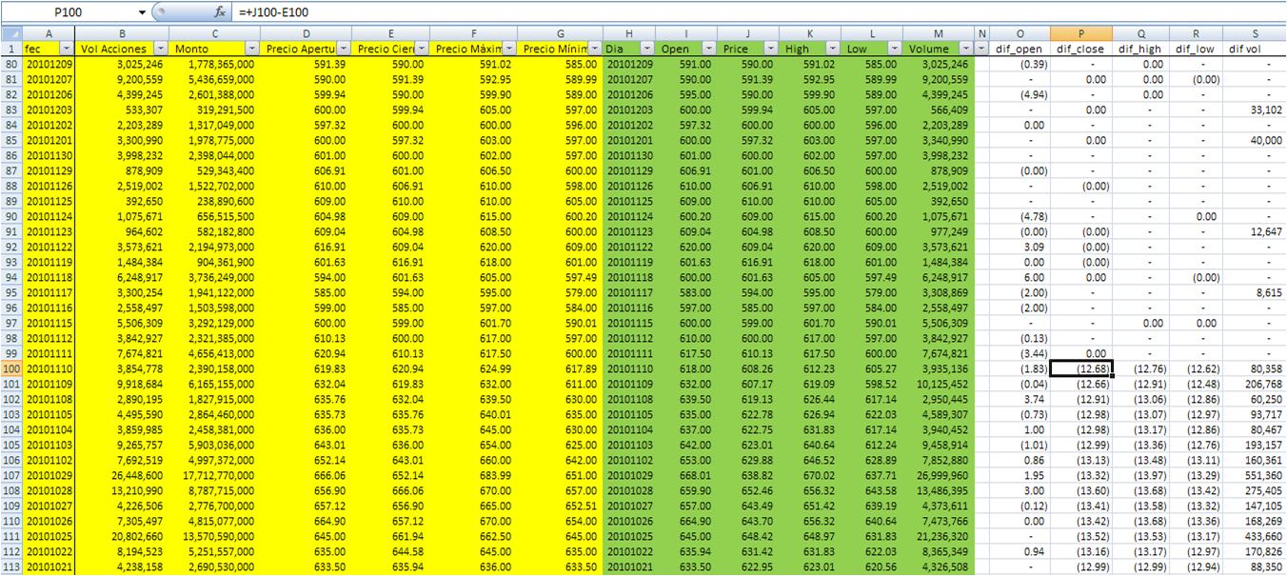Viewport: 1287px width, 576px height.
Task: Click dif_low cell (13.42)
Action: pos(1198,490)
